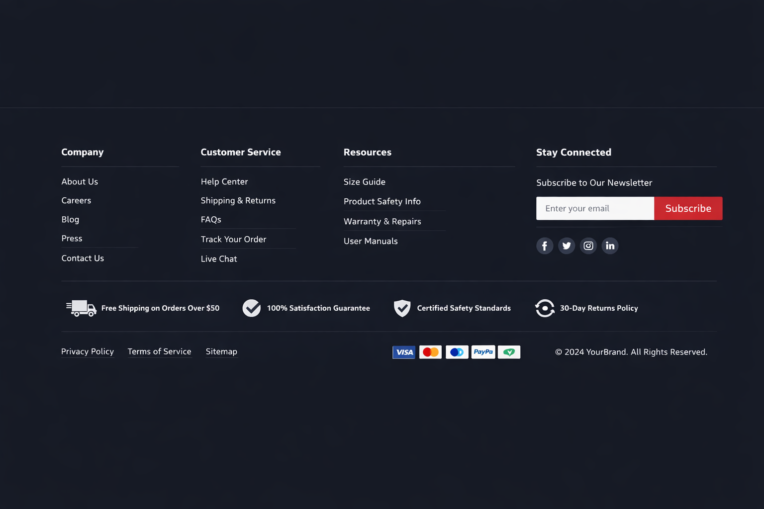The height and width of the screenshot is (509, 764).
Task: Open the Instagram social icon
Action: coord(588,246)
